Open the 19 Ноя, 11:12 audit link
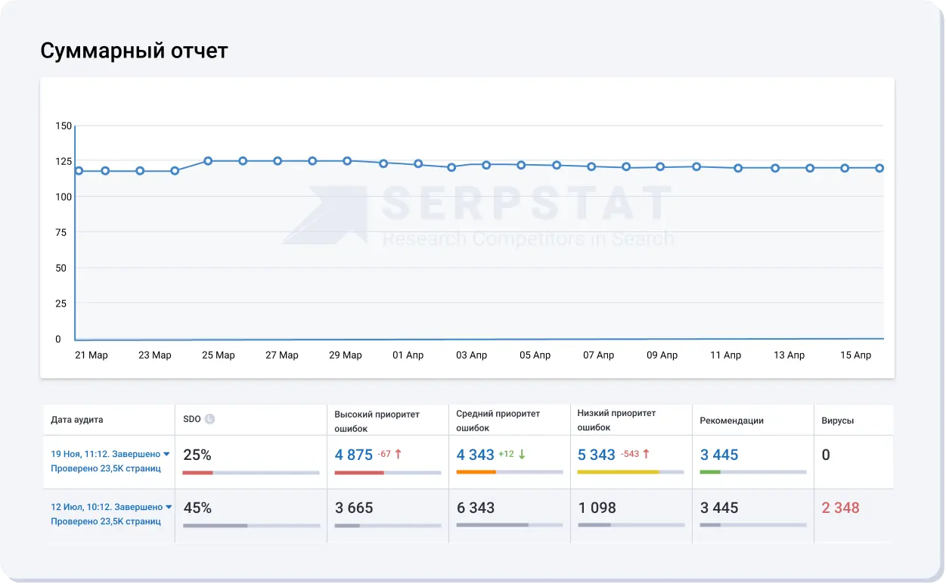The width and height of the screenshot is (946, 584). [x=105, y=455]
